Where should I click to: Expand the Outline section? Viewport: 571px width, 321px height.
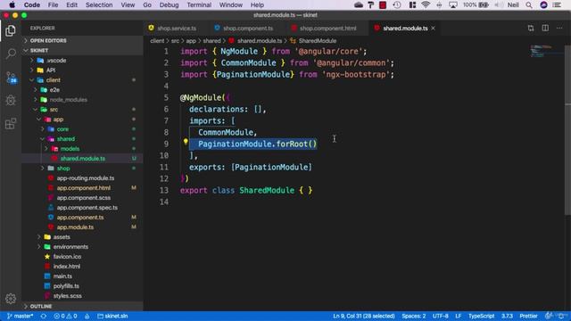pyautogui.click(x=82, y=306)
